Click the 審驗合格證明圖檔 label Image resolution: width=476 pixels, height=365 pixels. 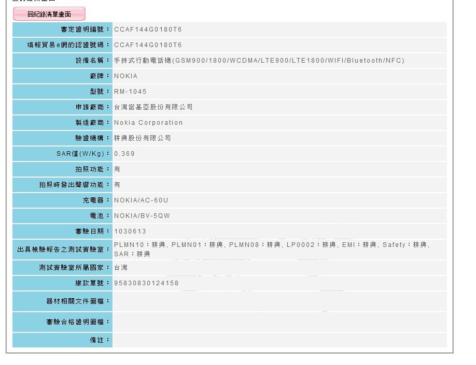tap(62, 322)
